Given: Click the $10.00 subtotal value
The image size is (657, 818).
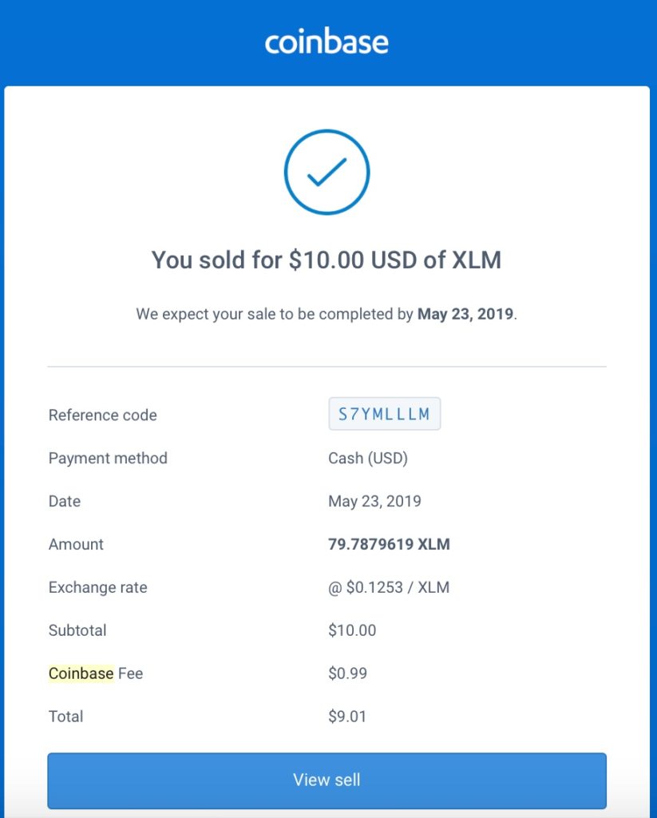Looking at the screenshot, I should pyautogui.click(x=352, y=630).
